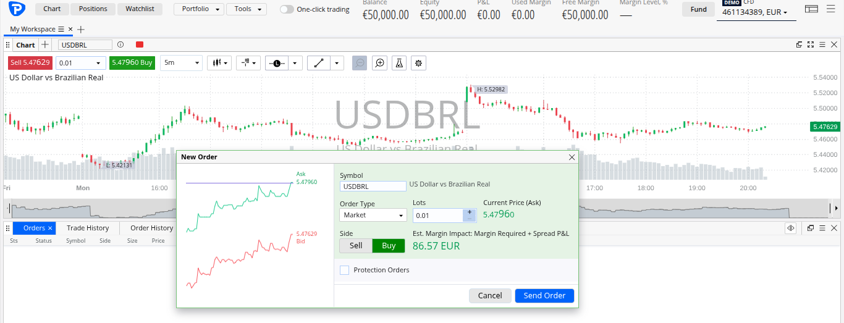This screenshot has height=323, width=844.
Task: Open Order Type Market dropdown
Action: (x=373, y=215)
